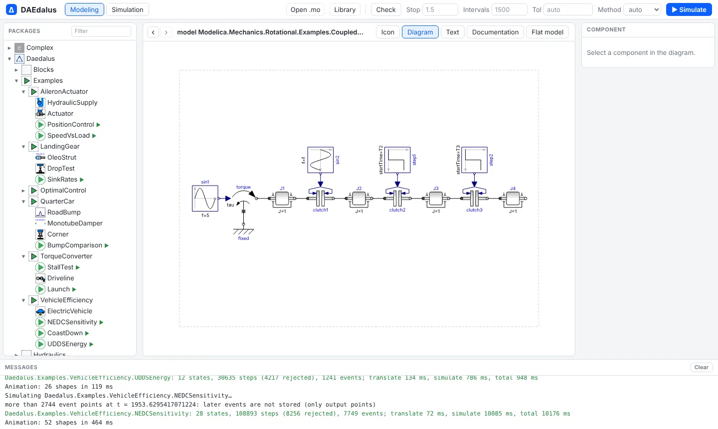Viewport: 718px width, 429px height.
Task: Run UDDSEnergy using its play arrow
Action: click(x=92, y=344)
